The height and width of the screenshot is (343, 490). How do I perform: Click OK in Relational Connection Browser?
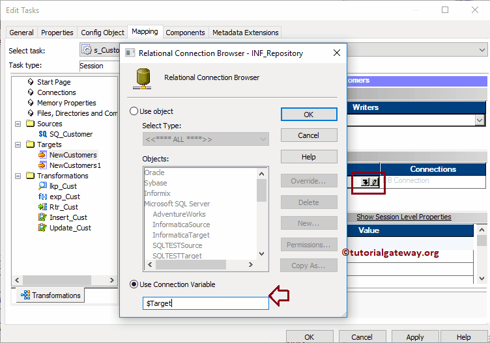309,115
